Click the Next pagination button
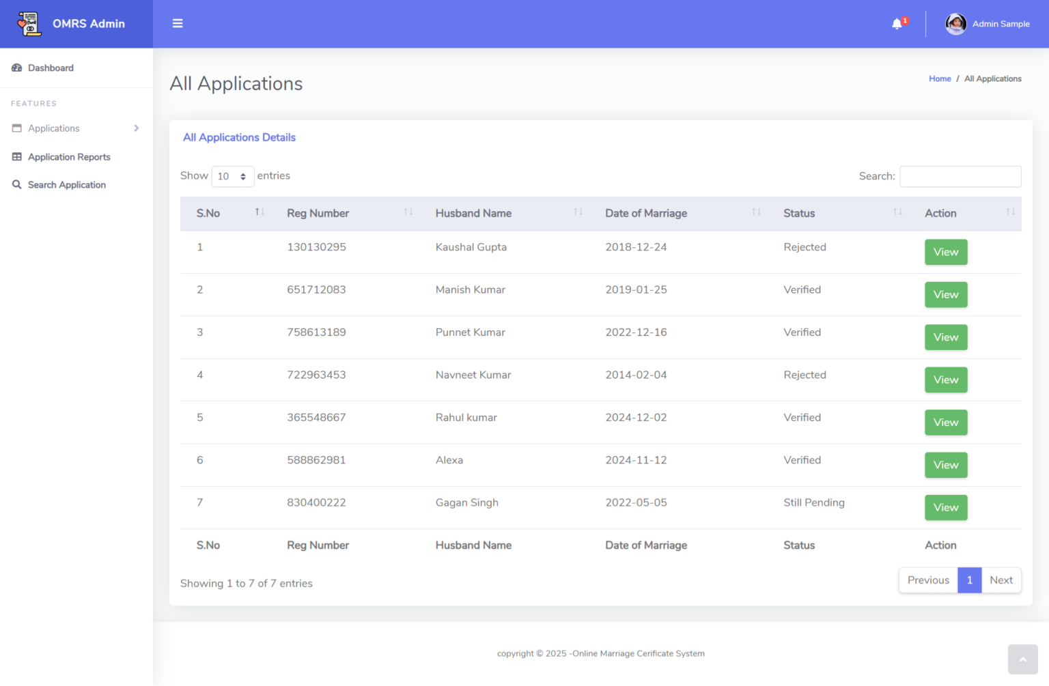This screenshot has width=1049, height=686. click(x=1001, y=580)
